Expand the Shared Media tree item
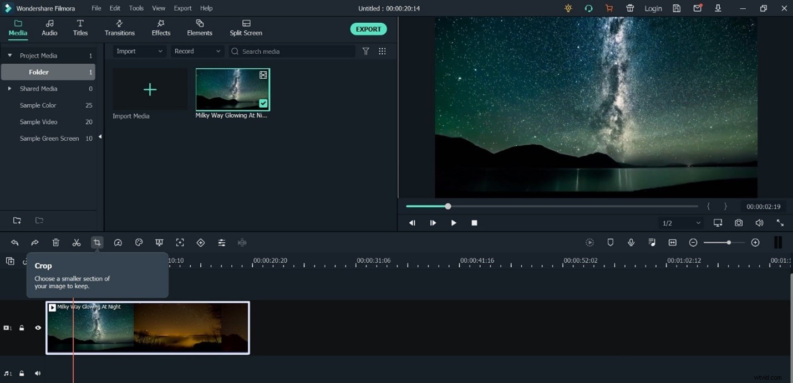 coord(9,89)
